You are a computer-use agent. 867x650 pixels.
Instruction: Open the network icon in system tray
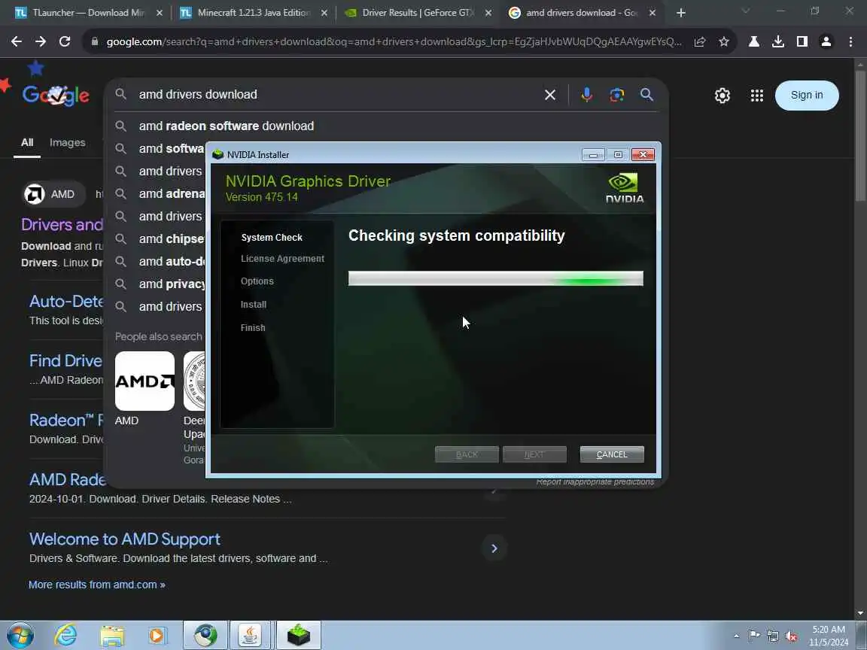tap(772, 636)
